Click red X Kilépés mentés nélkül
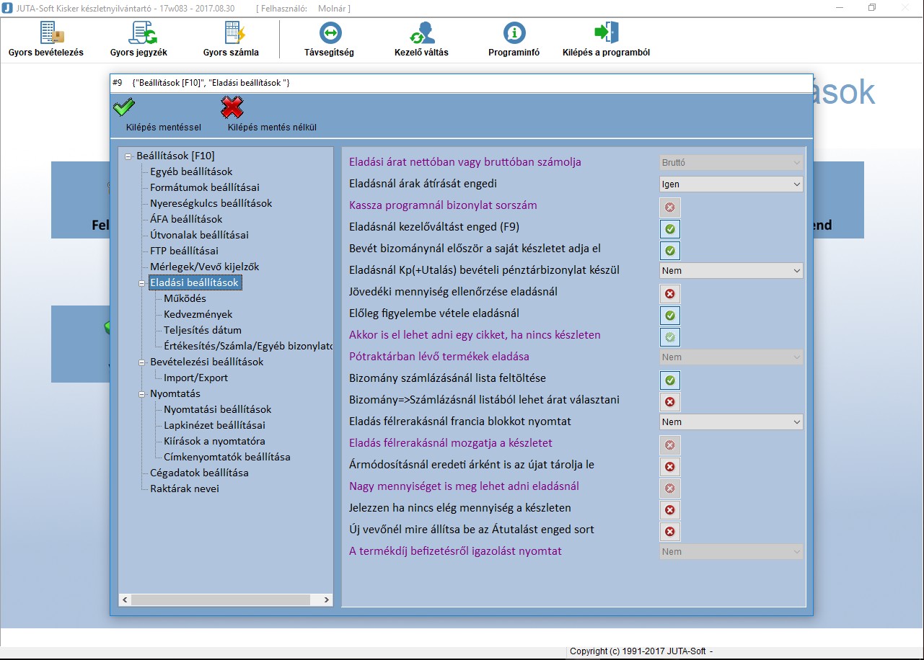The width and height of the screenshot is (924, 660). pos(232,109)
